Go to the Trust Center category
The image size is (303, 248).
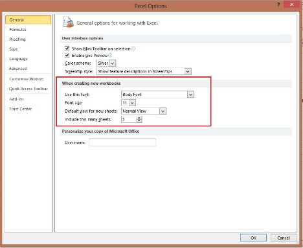pyautogui.click(x=21, y=109)
